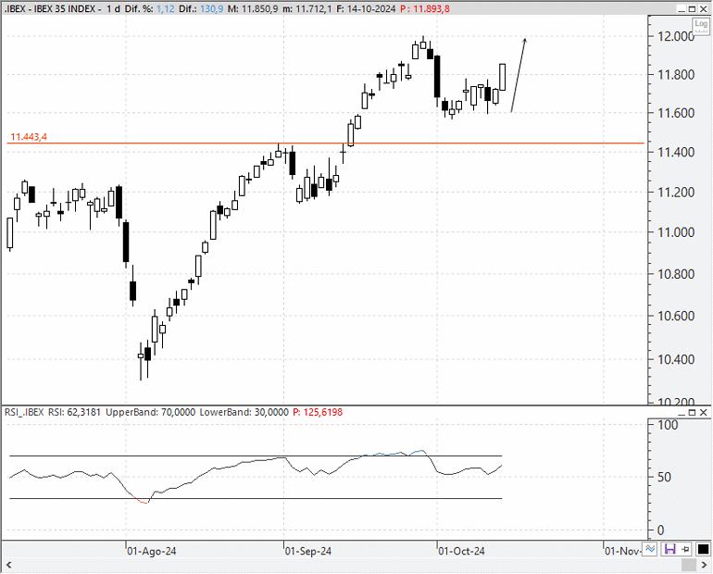Maximize the IBEX price chart panel
Screen dimensions: 713x574
[692, 8]
